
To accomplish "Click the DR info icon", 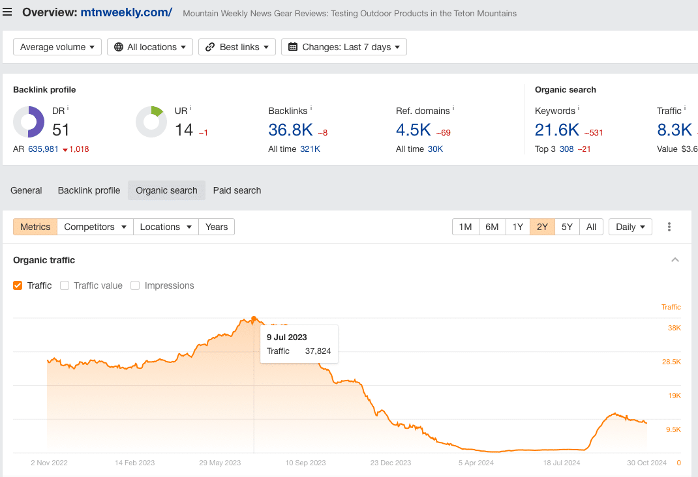I will coord(68,108).
